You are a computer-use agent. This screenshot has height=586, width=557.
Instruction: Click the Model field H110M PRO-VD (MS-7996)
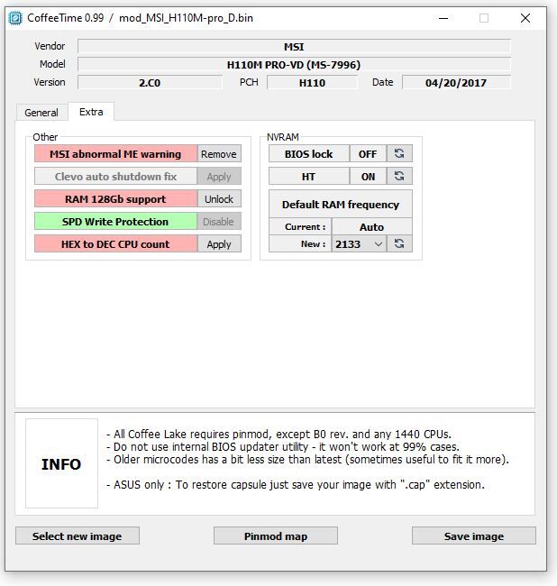294,65
